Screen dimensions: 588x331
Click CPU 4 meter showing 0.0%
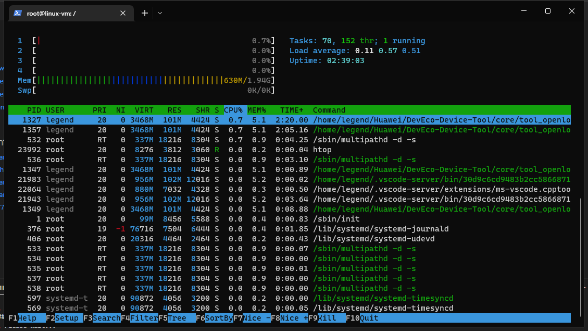point(146,70)
